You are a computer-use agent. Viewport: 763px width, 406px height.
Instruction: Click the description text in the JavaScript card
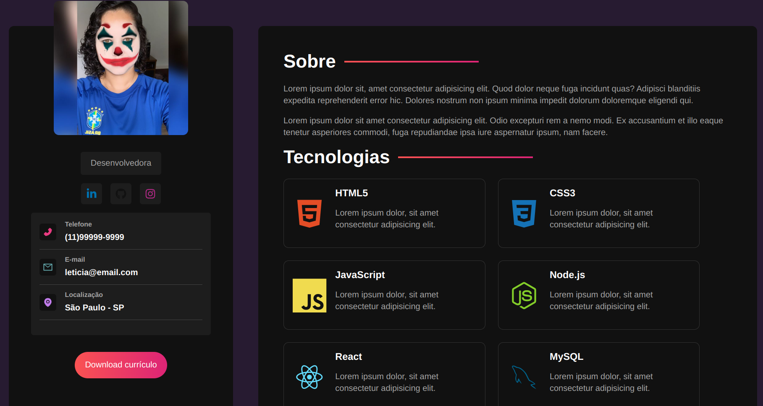tap(387, 300)
